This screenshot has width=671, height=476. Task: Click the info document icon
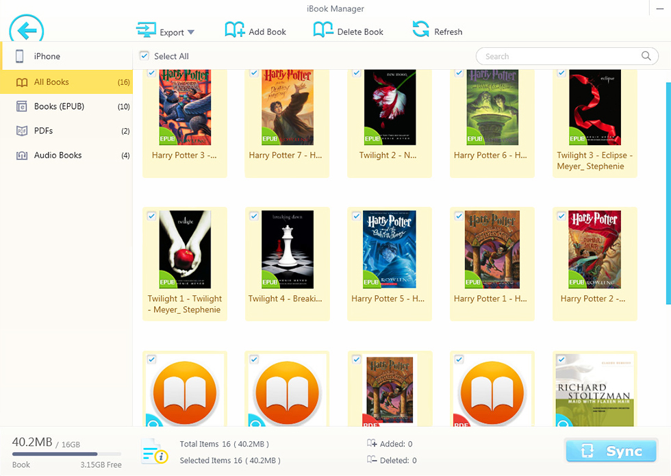coord(155,451)
